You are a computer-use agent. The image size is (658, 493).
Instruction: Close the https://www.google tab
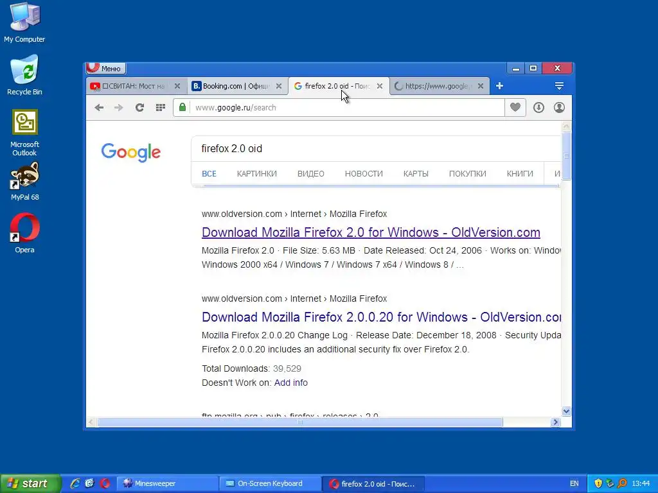click(481, 86)
